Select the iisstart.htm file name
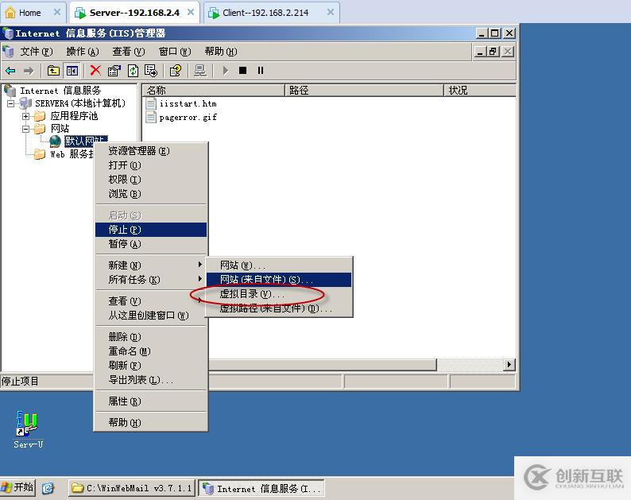Image resolution: width=631 pixels, height=500 pixels. pyautogui.click(x=188, y=103)
